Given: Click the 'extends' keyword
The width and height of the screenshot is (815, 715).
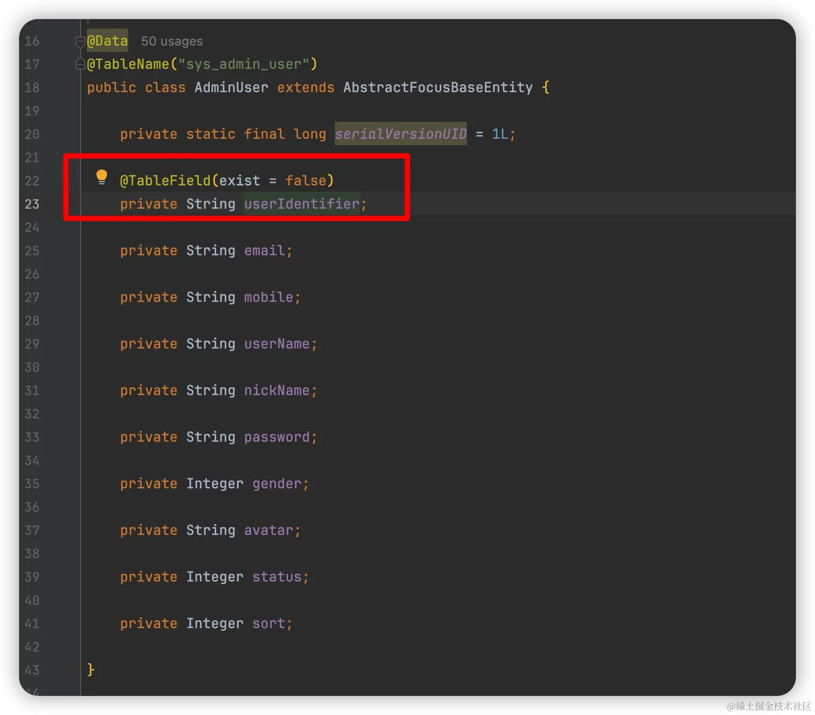Looking at the screenshot, I should [x=306, y=87].
